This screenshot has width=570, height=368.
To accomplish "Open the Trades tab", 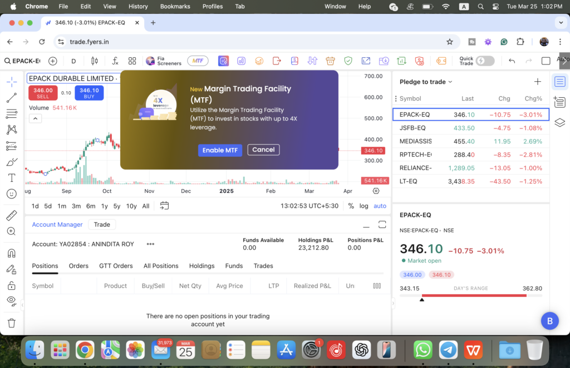I will click(263, 266).
